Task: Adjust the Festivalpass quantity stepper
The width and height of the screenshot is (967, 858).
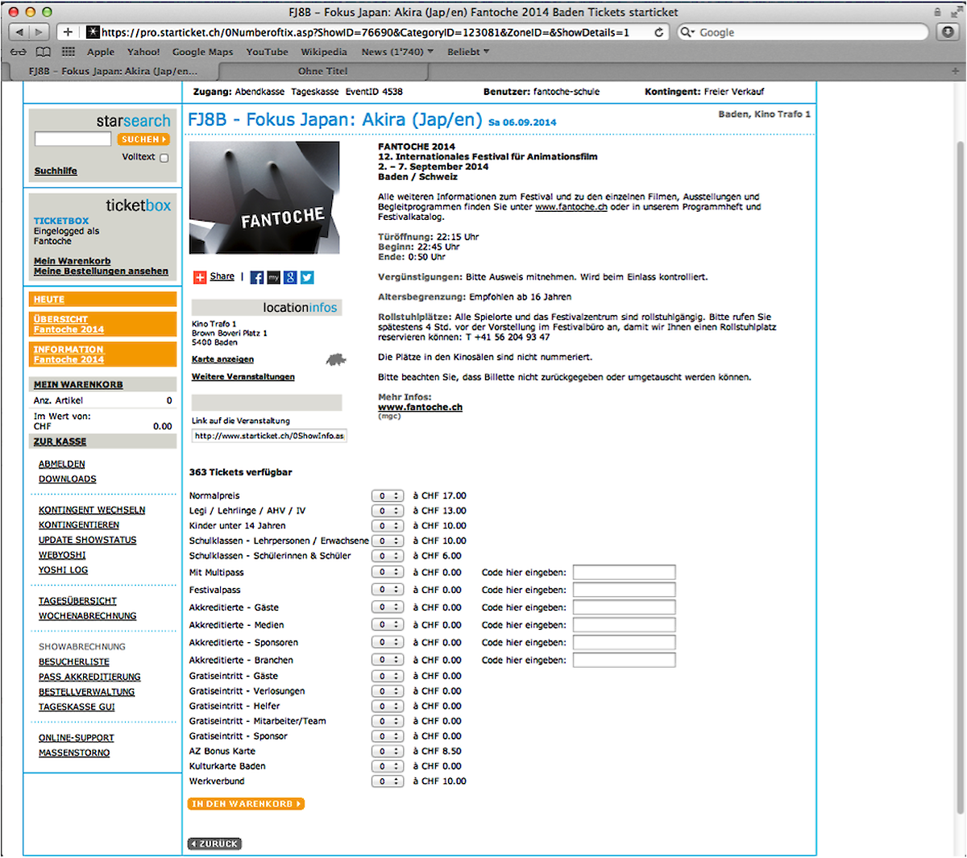Action: click(388, 590)
